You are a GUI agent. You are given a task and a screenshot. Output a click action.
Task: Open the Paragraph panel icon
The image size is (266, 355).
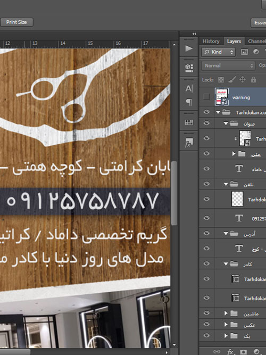pos(189,102)
